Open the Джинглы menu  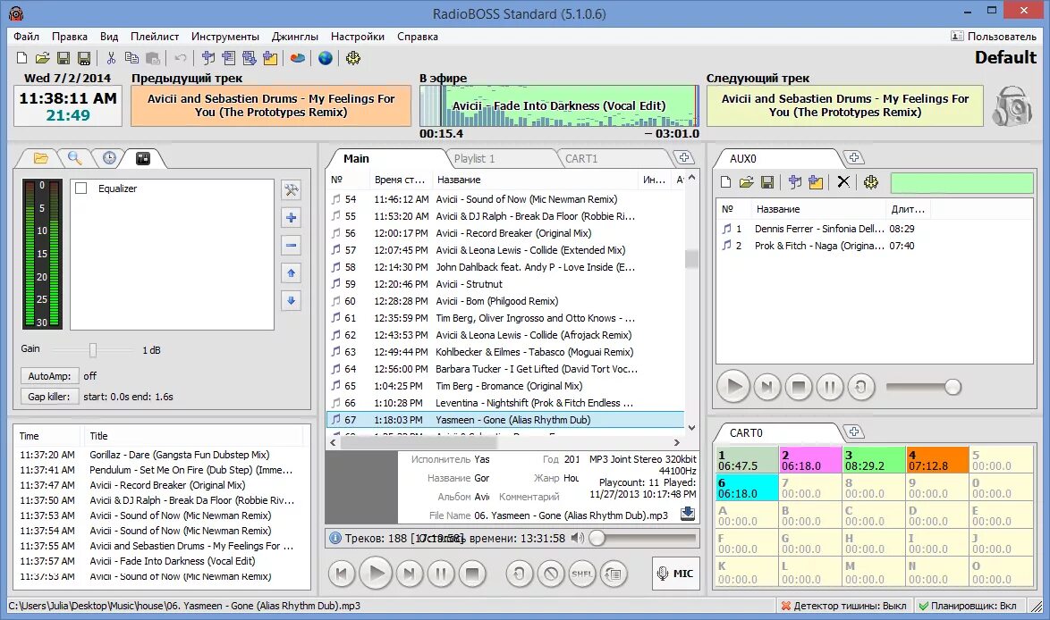click(294, 37)
